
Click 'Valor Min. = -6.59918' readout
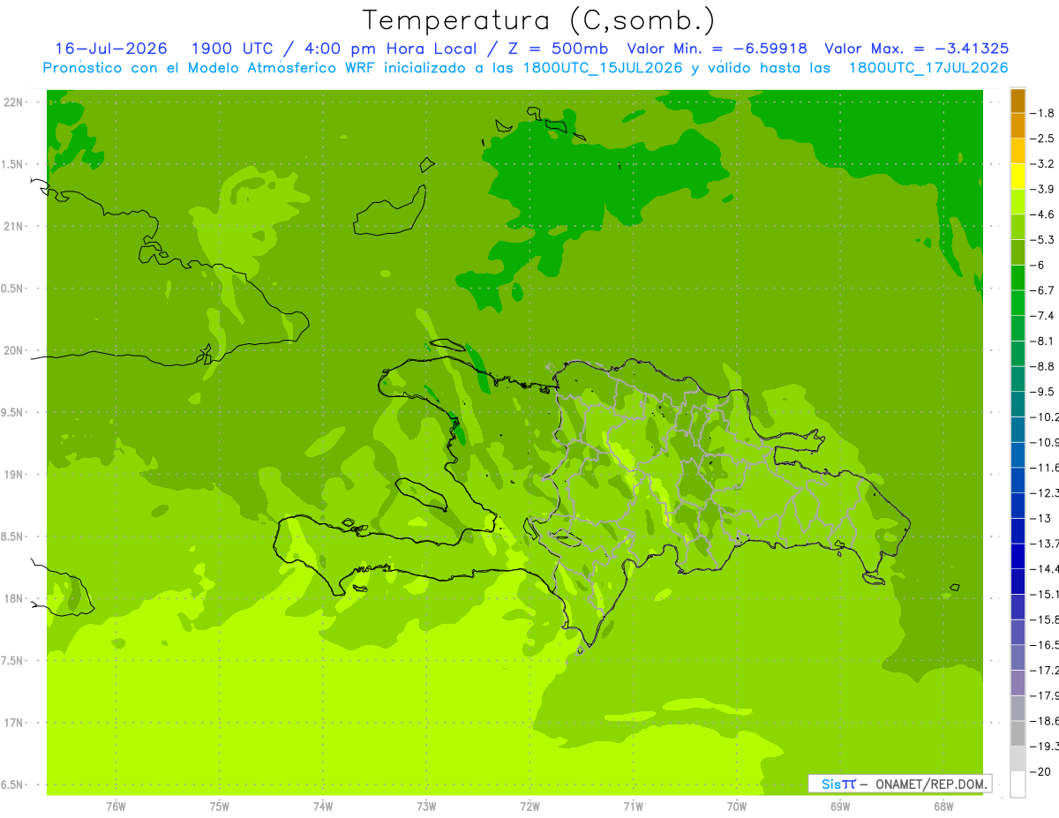717,49
